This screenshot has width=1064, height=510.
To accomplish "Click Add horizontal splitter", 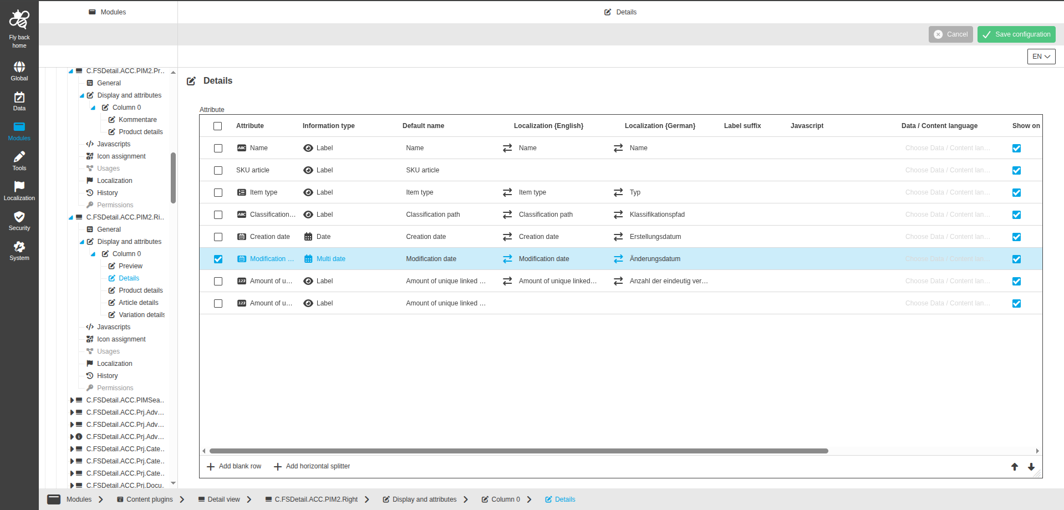I will click(312, 466).
